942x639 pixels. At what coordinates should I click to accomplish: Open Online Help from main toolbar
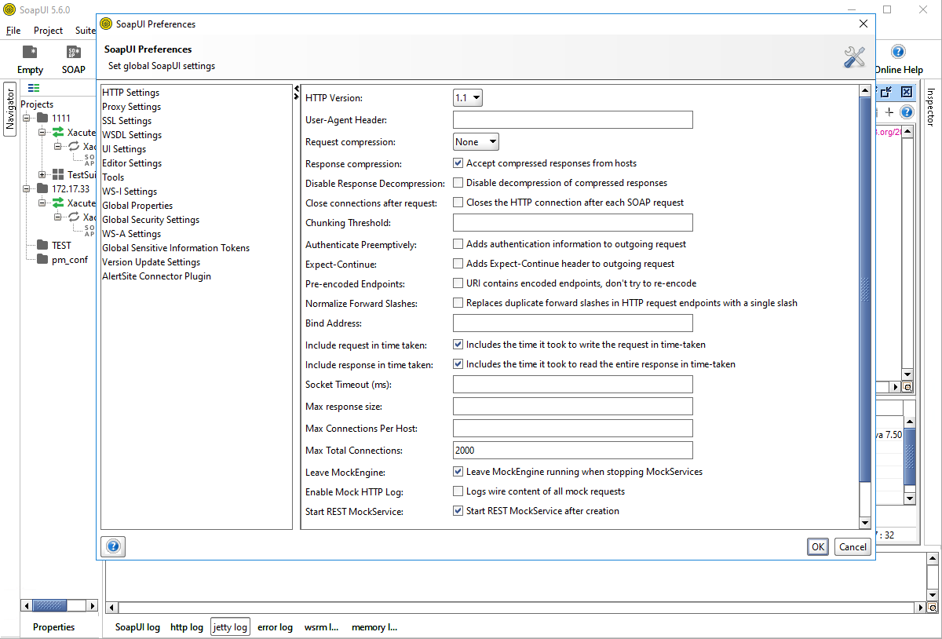898,52
